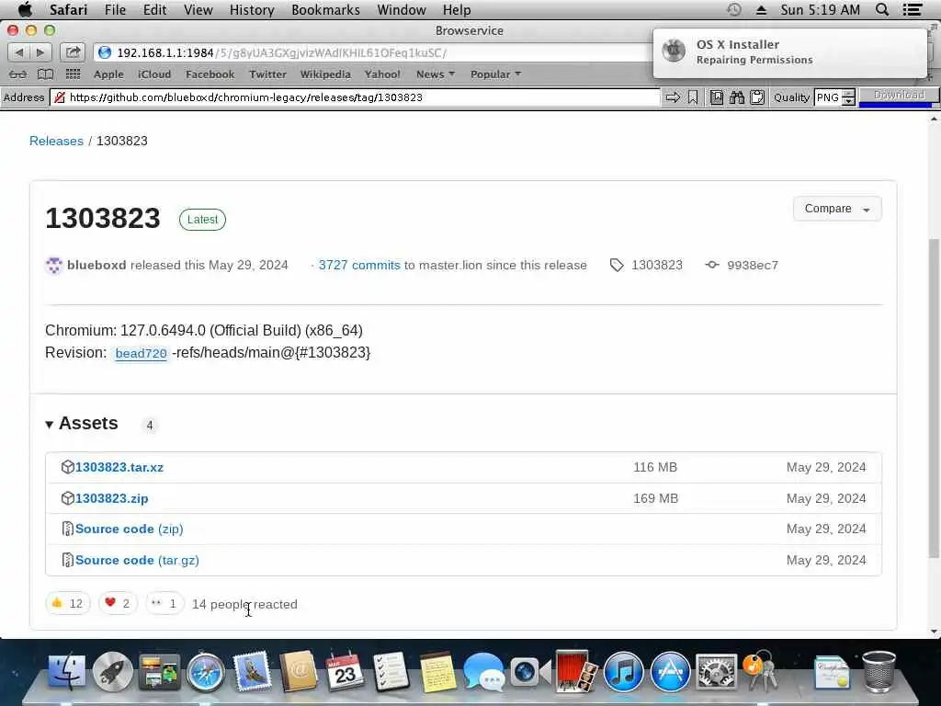Open the Window menu
This screenshot has width=941, height=706.
[x=402, y=9]
